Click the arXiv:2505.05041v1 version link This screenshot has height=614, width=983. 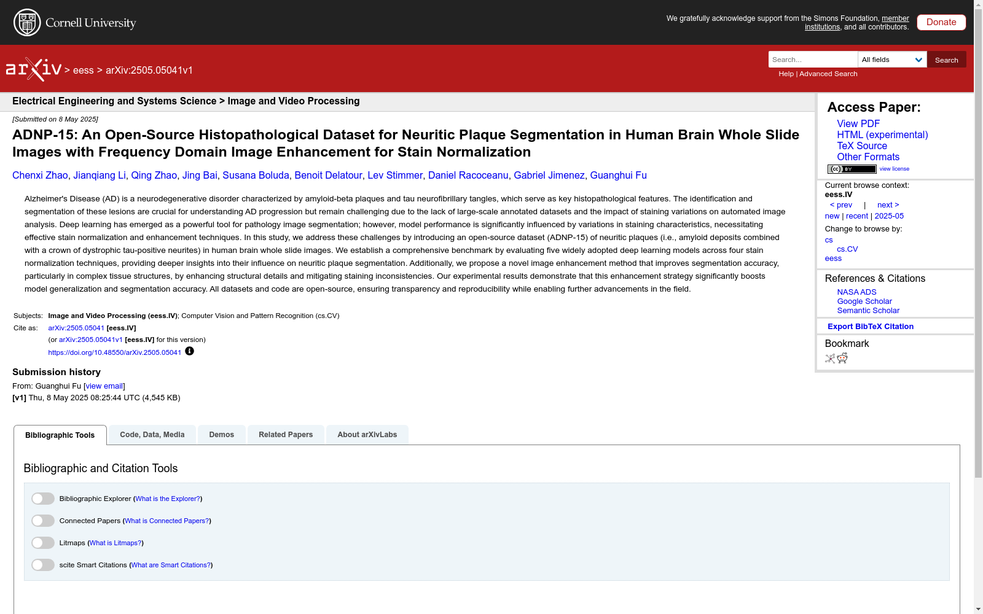(91, 340)
